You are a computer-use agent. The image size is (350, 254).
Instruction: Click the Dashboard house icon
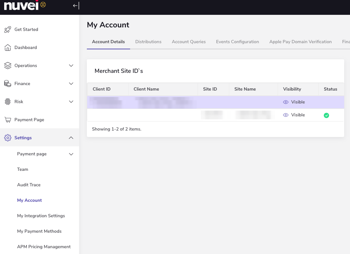pos(8,47)
